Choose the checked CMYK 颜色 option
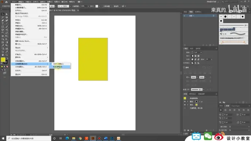The height and width of the screenshot is (141, 251). [60, 64]
